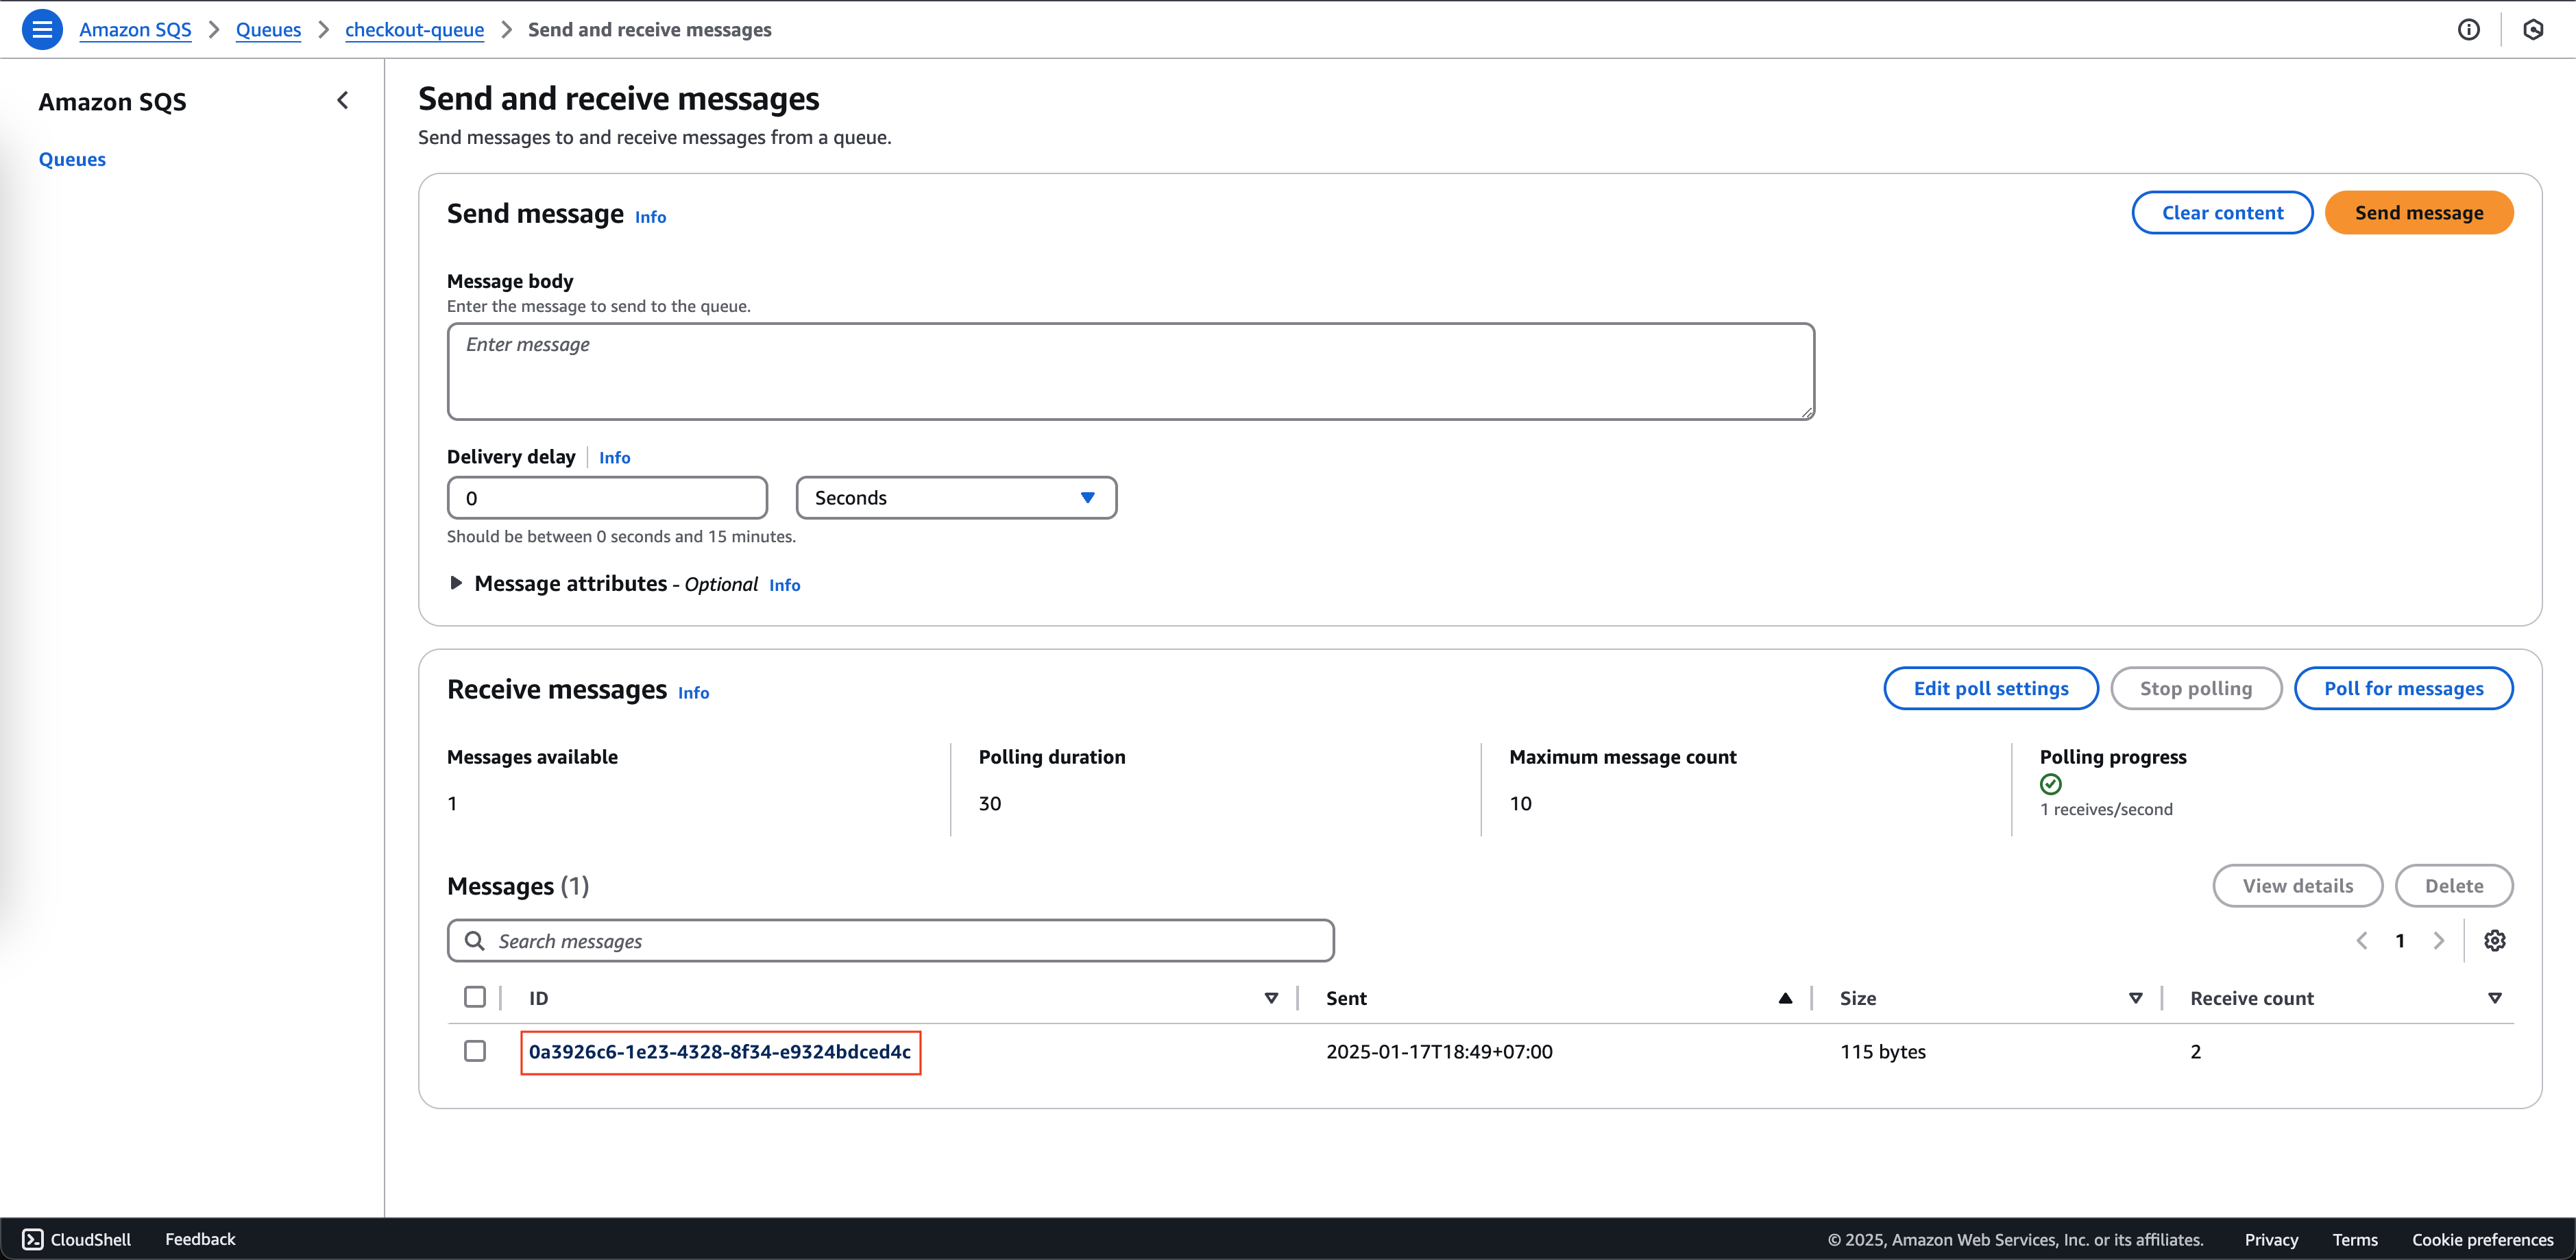Click the Delete message button
The height and width of the screenshot is (1260, 2576).
2454,886
